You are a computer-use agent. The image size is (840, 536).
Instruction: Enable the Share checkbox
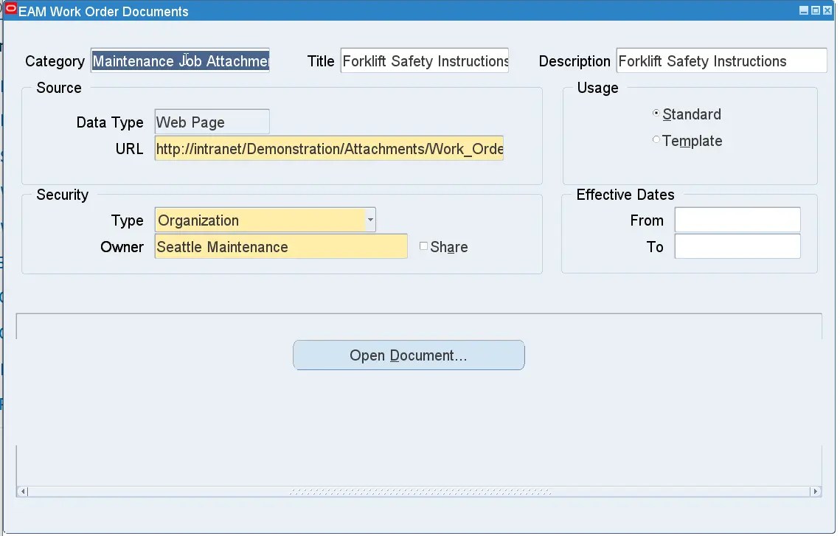(424, 246)
